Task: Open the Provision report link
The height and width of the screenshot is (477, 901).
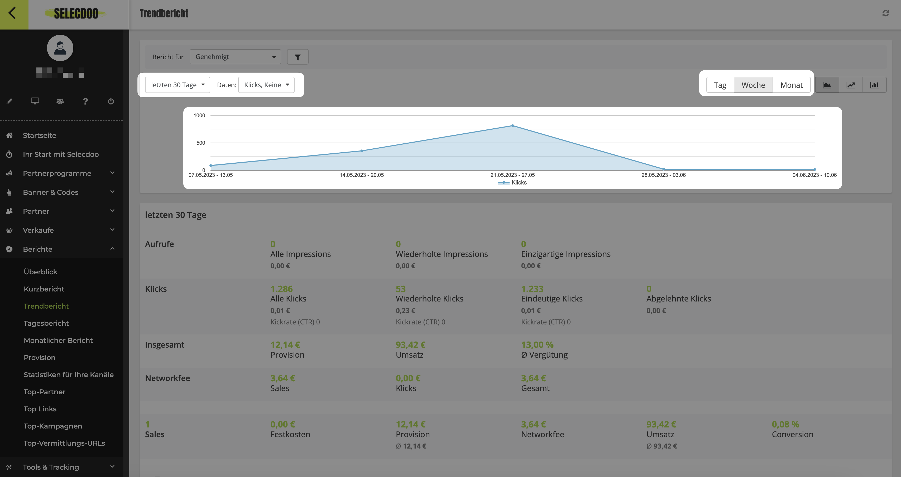Action: [x=40, y=358]
